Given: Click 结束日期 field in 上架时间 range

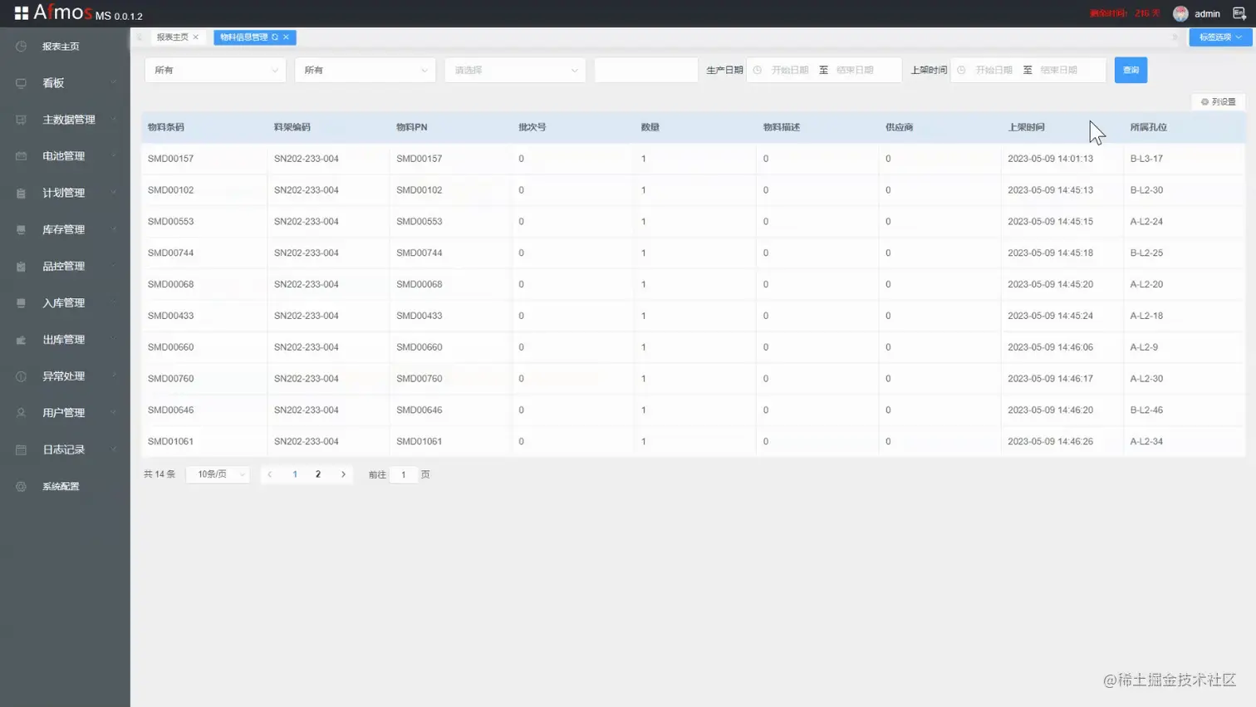Looking at the screenshot, I should tap(1059, 70).
